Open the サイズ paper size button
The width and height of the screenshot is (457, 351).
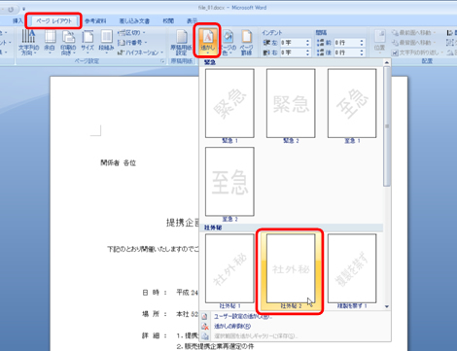pyautogui.click(x=88, y=42)
